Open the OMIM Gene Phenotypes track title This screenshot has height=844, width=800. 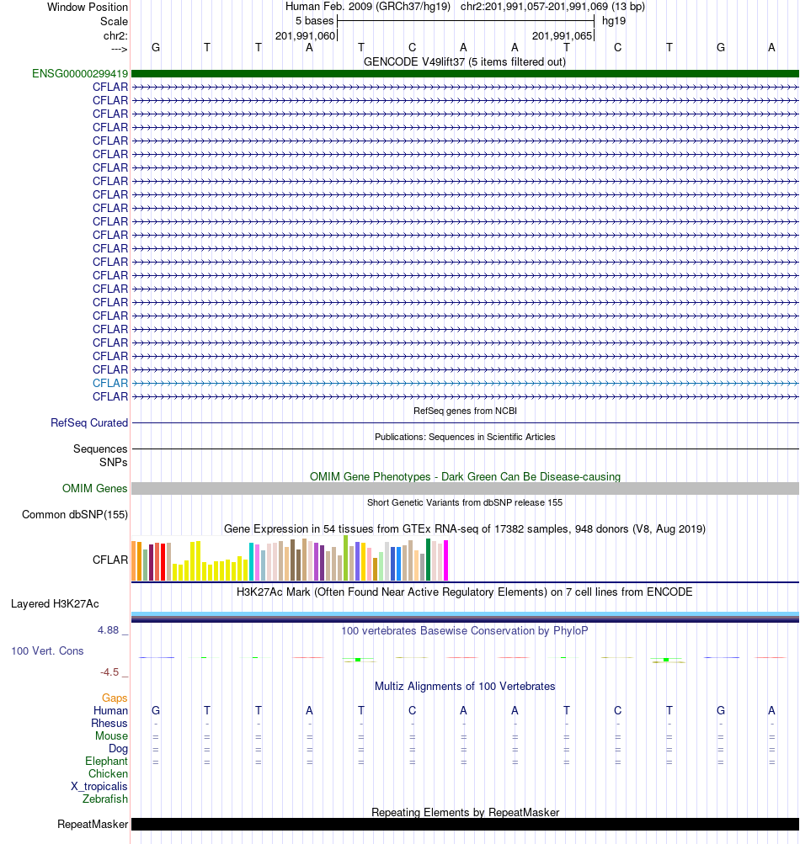(465, 476)
